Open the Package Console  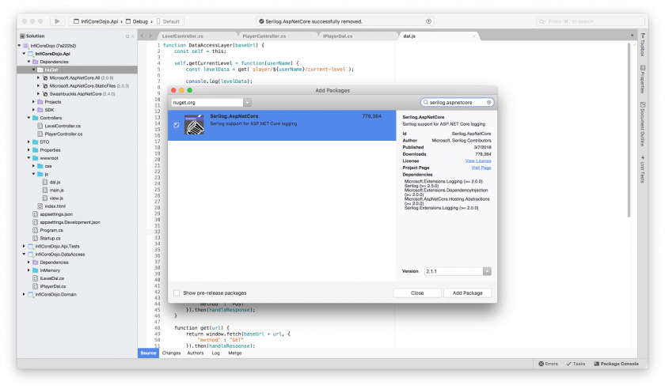[616, 364]
